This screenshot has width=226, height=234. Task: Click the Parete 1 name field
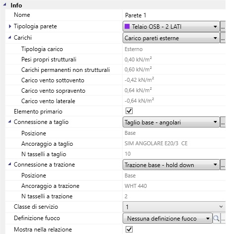point(174,15)
